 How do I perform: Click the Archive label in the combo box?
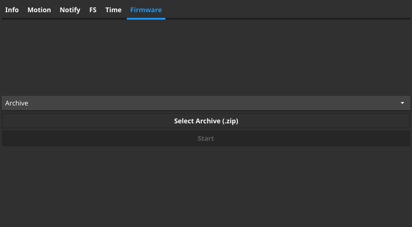pyautogui.click(x=17, y=103)
